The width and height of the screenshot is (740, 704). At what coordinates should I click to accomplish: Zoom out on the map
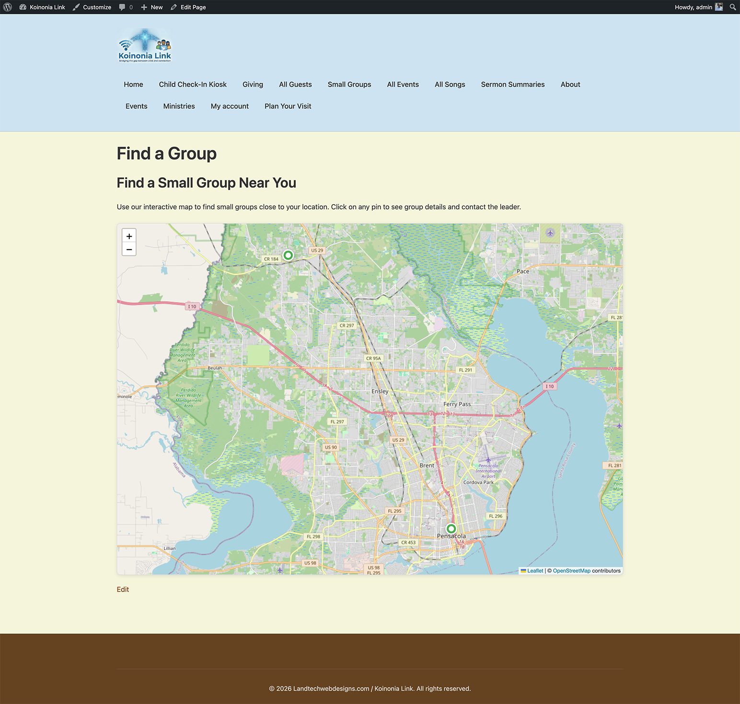[129, 249]
